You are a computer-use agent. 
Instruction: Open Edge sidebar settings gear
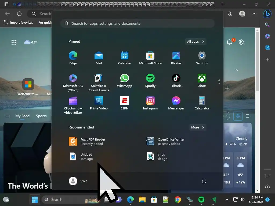pyautogui.click(x=267, y=187)
